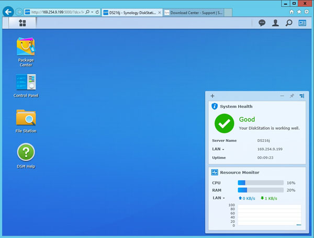Switch to the Download Center Support tab
Screen dimensions: 314x238
194,13
